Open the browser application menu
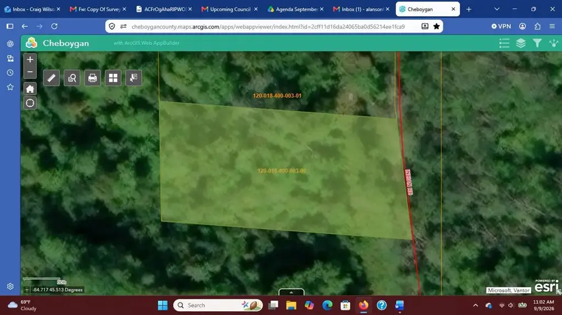562x315 pixels. [552, 26]
